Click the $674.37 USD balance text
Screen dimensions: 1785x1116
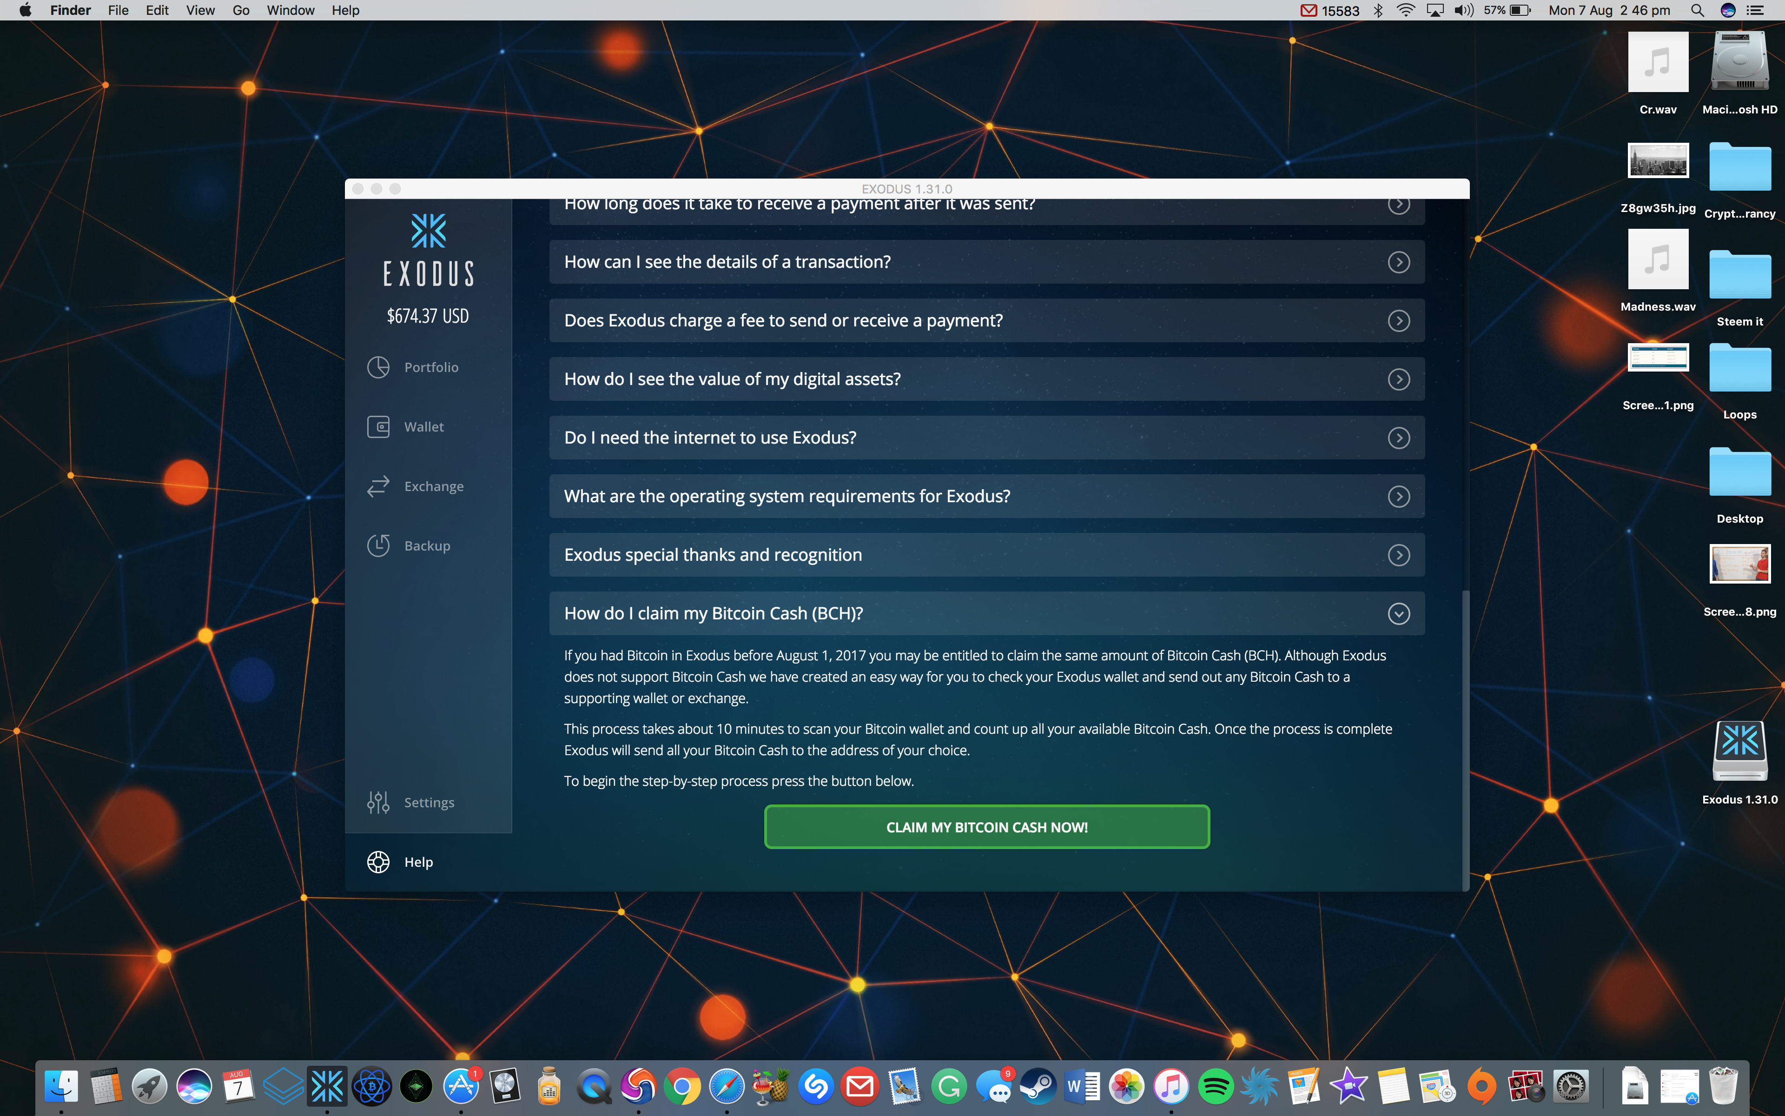point(428,316)
